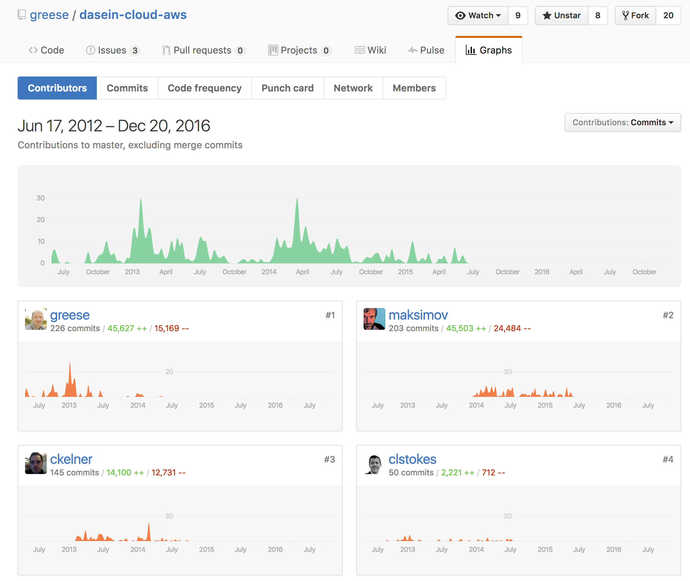Open clstokes 50 commits link

pos(411,473)
